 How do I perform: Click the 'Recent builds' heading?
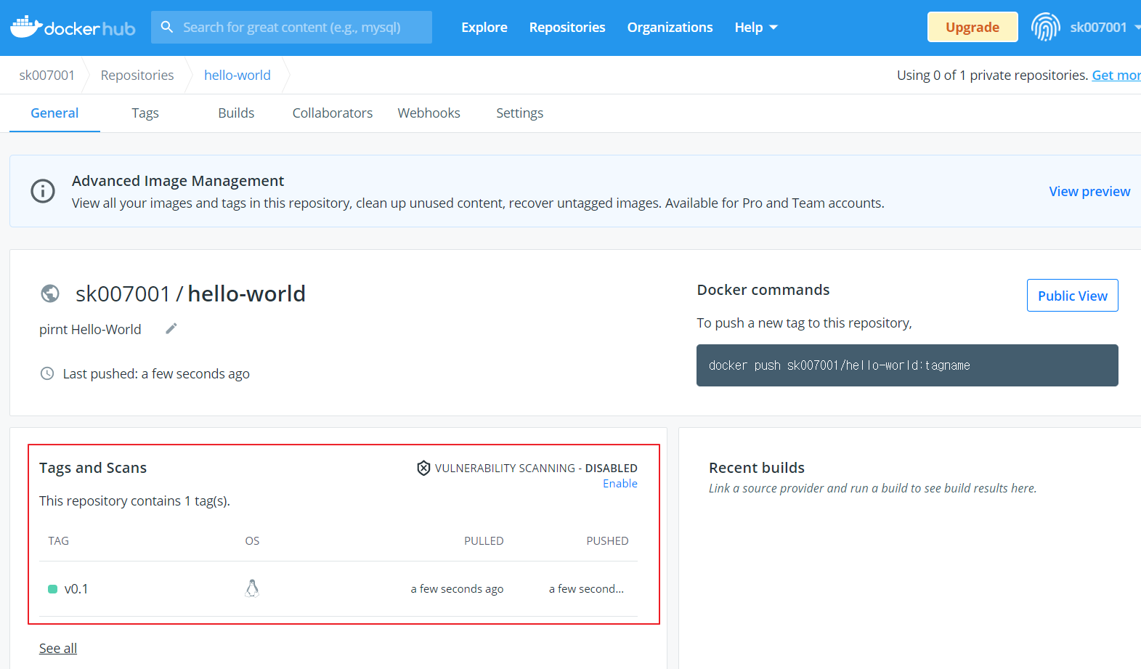[x=757, y=468]
